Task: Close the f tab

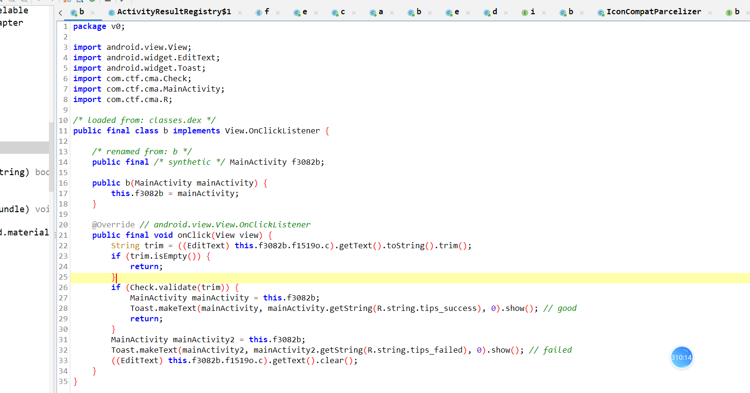Action: point(278,13)
